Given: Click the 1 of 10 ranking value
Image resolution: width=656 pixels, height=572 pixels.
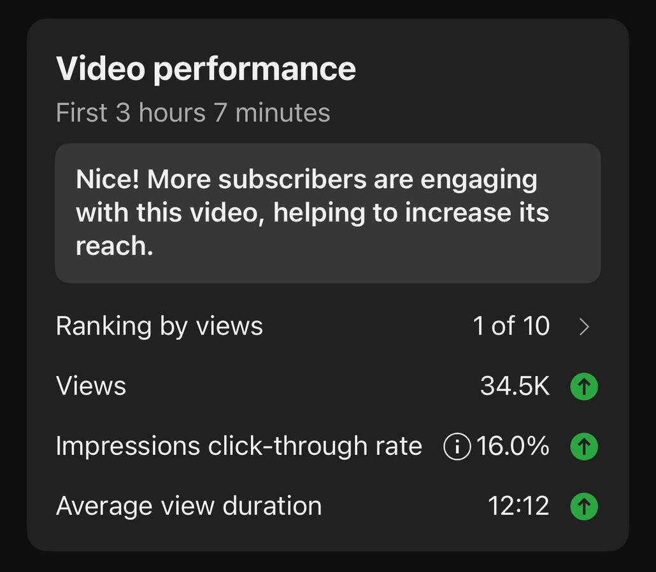Looking at the screenshot, I should click(511, 326).
